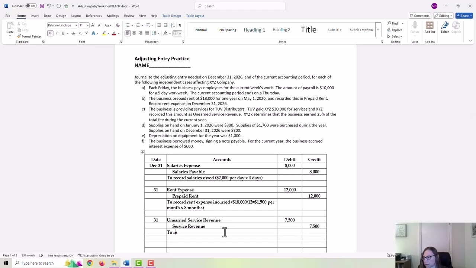Switch to the References tab
This screenshot has height=268, width=476.
pos(94,16)
